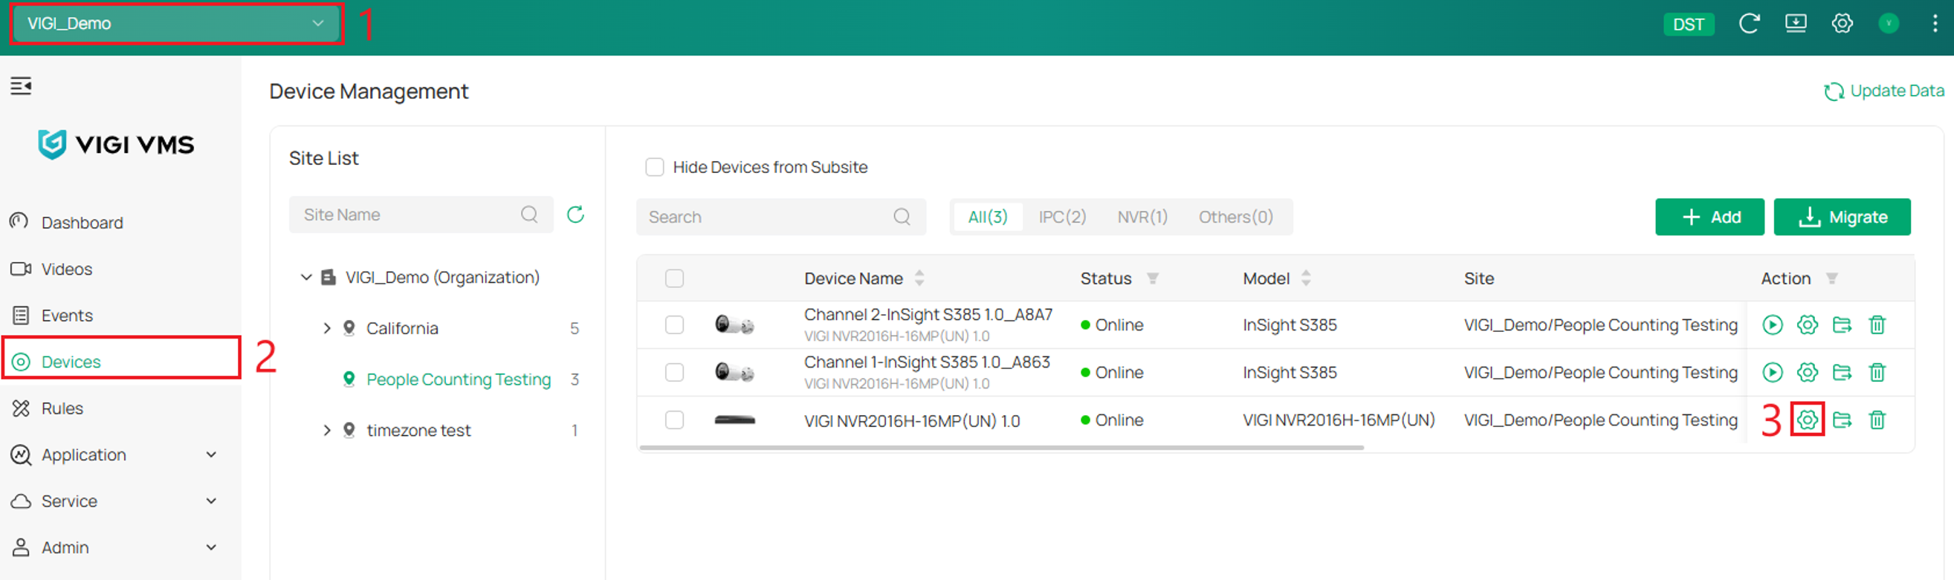Click Update Data link
1954x580 pixels.
click(1884, 91)
